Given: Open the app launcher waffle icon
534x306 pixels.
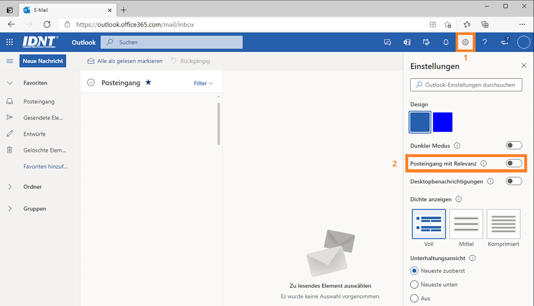Looking at the screenshot, I should pos(10,42).
